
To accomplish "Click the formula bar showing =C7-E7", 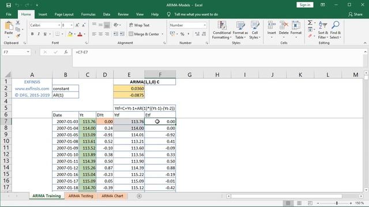I will coord(218,57).
